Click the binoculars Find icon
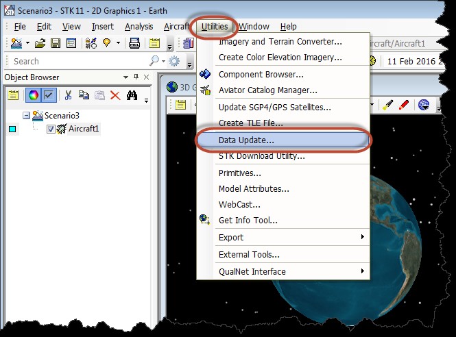Image resolution: width=456 pixels, height=337 pixels. [132, 95]
